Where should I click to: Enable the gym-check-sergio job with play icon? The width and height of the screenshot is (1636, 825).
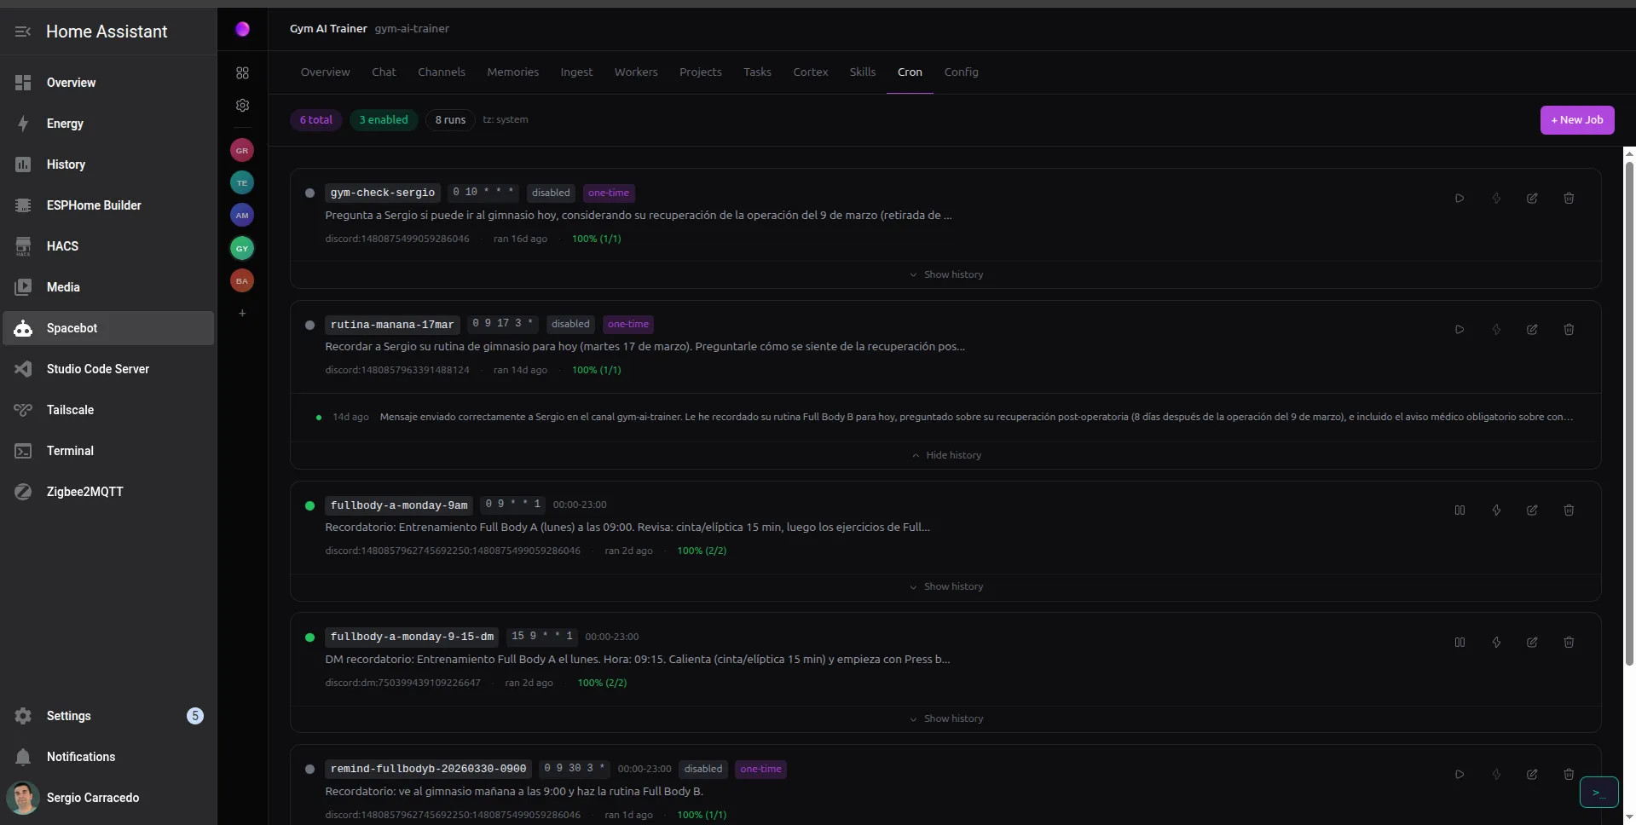click(1459, 199)
